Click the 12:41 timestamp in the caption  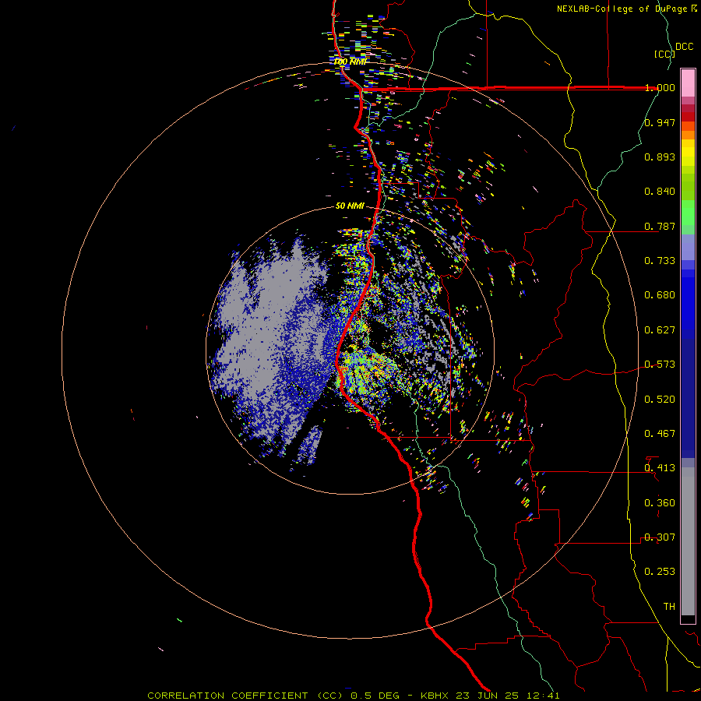pos(543,696)
